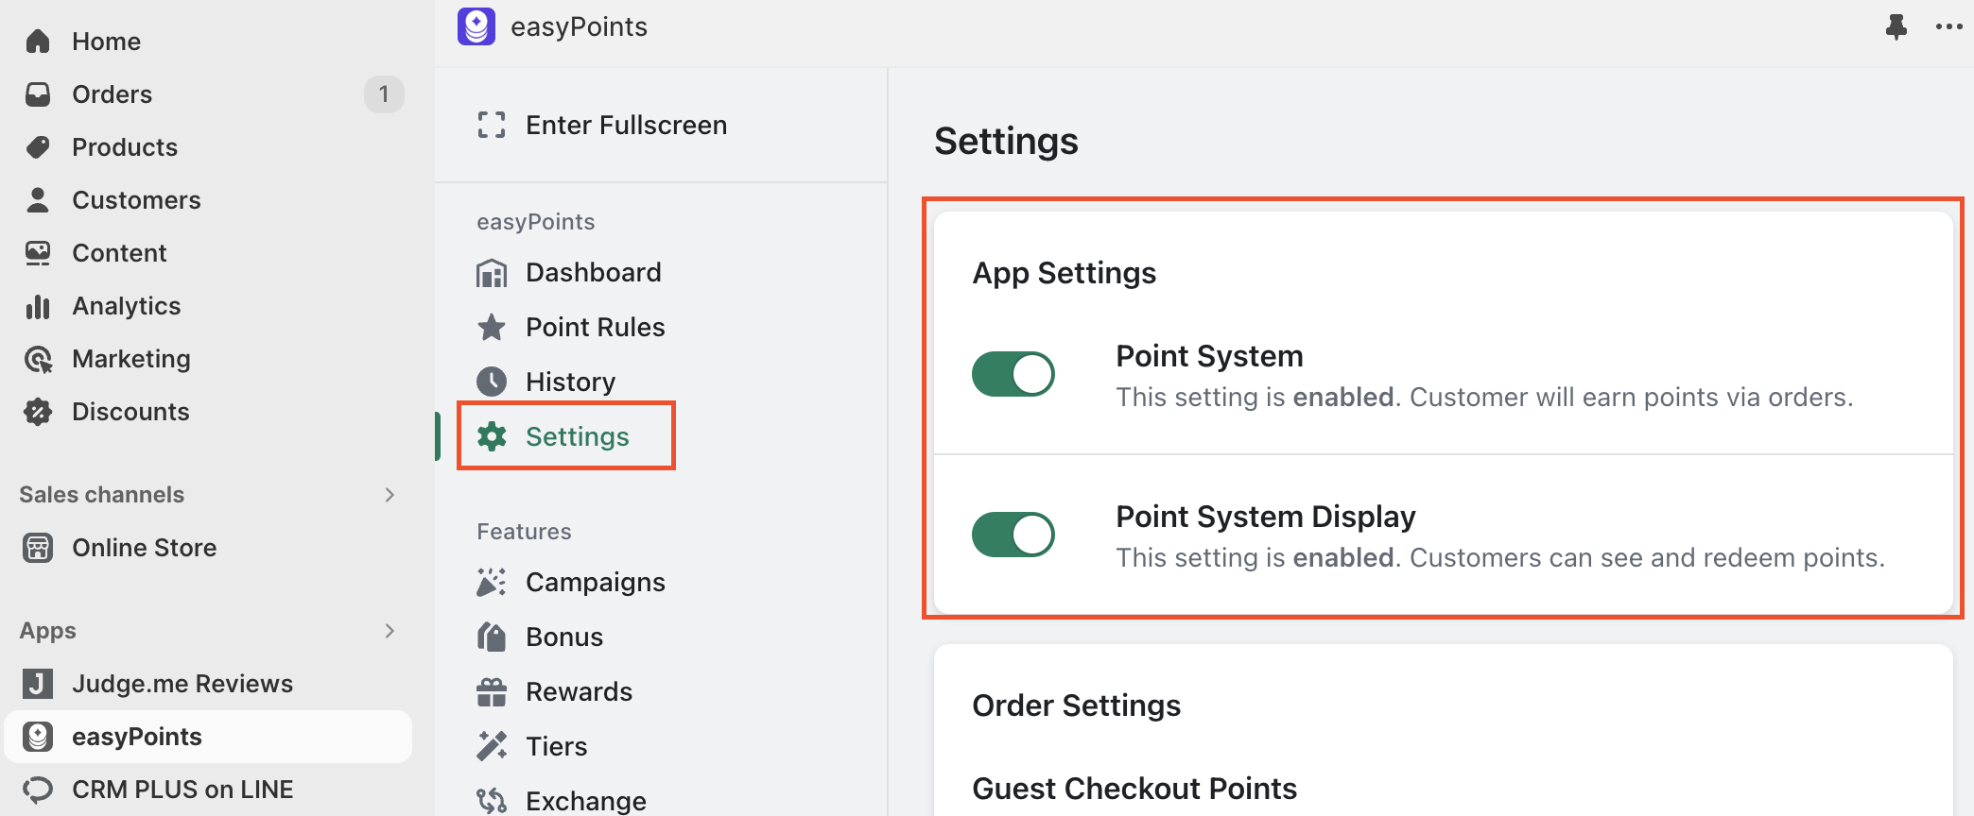
Task: Open the Dashboard building icon
Action: click(x=492, y=273)
